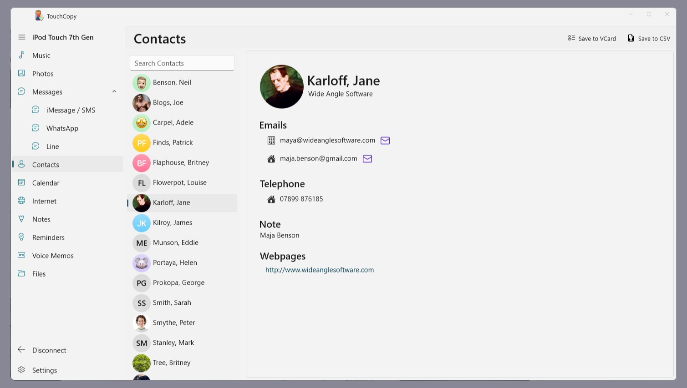
Task: Select contact Finds, Patrick
Action: [182, 143]
